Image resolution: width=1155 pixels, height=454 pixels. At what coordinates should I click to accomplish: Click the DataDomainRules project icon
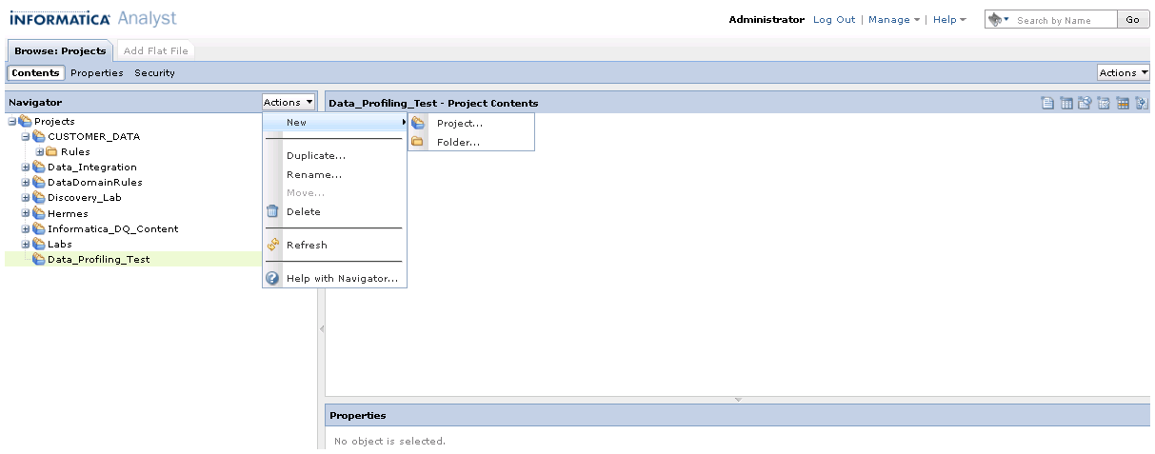39,183
